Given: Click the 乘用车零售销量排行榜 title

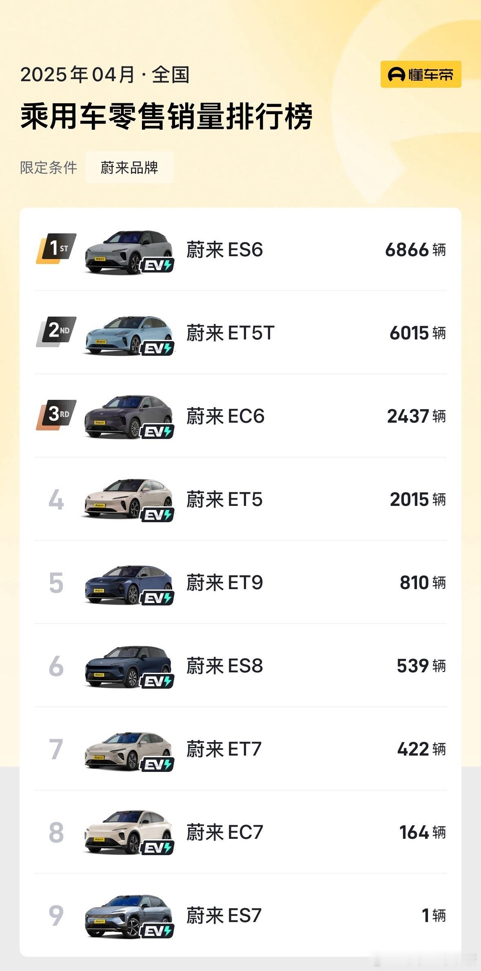Looking at the screenshot, I should (x=166, y=117).
